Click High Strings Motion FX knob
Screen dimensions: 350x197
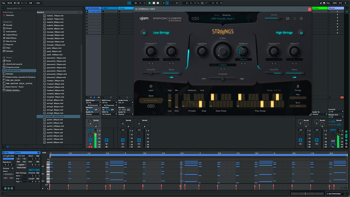(x=294, y=51)
